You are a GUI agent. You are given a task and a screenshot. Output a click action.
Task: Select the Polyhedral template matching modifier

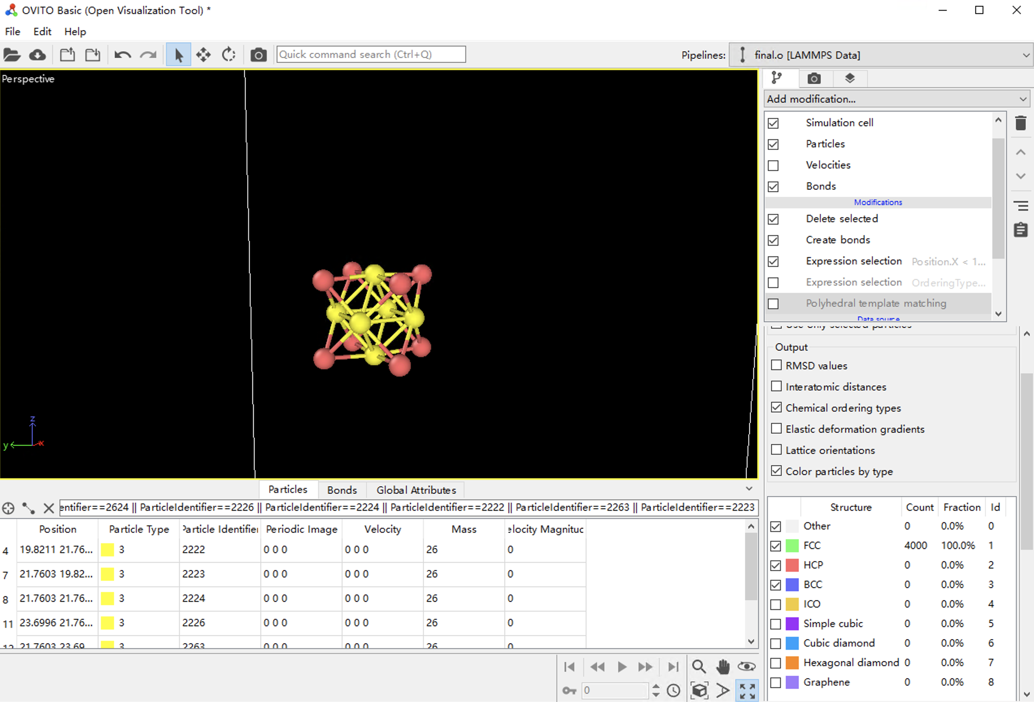tap(876, 303)
